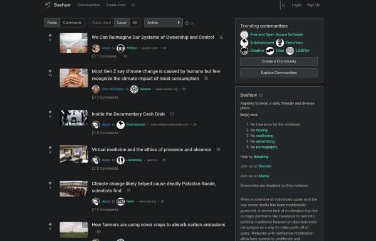Upvote 'Inside the Documentary Cash Grab' post

tap(50, 112)
